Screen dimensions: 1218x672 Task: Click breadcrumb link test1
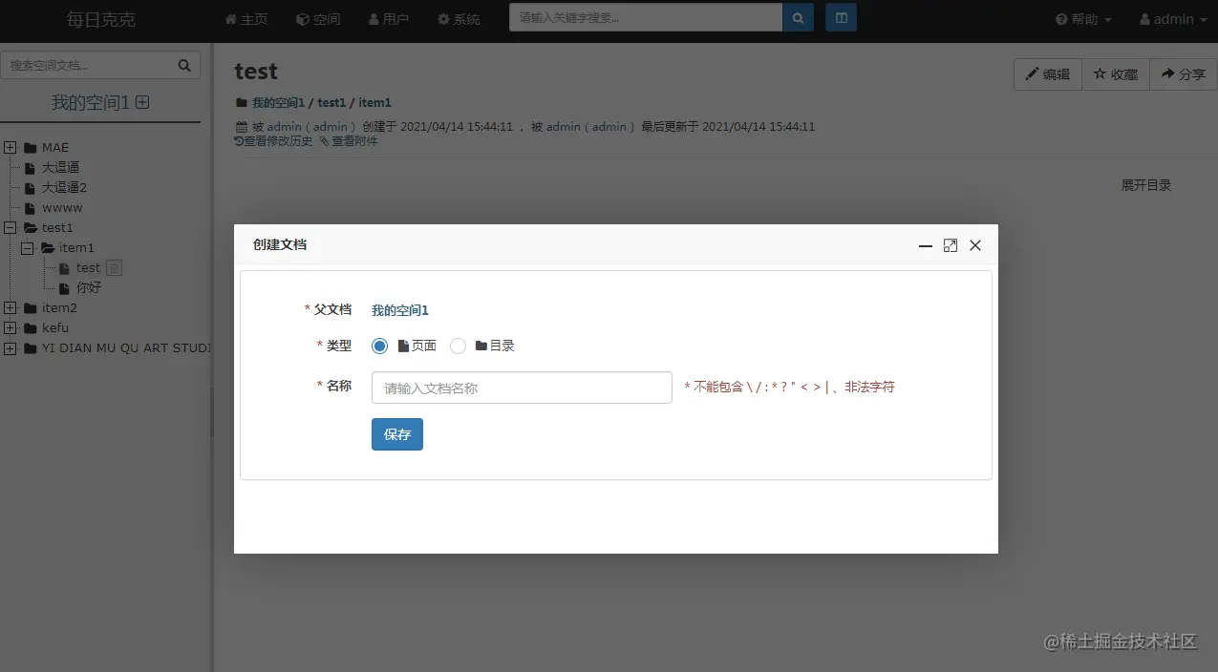[331, 102]
